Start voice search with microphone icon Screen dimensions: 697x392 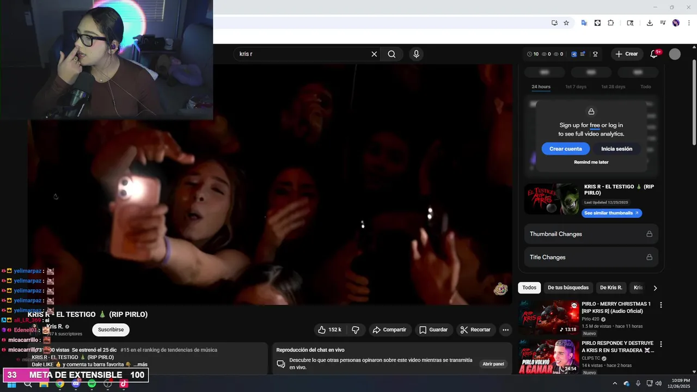coord(416,54)
